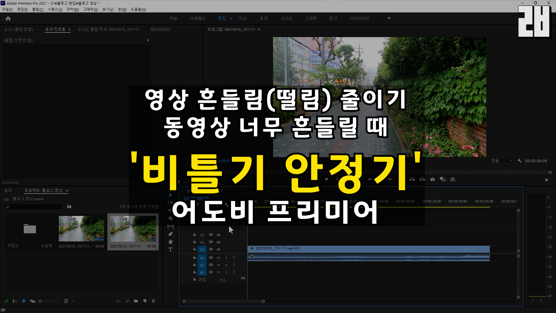Image resolution: width=556 pixels, height=313 pixels.
Task: Select the Hand tool
Action: click(x=171, y=242)
